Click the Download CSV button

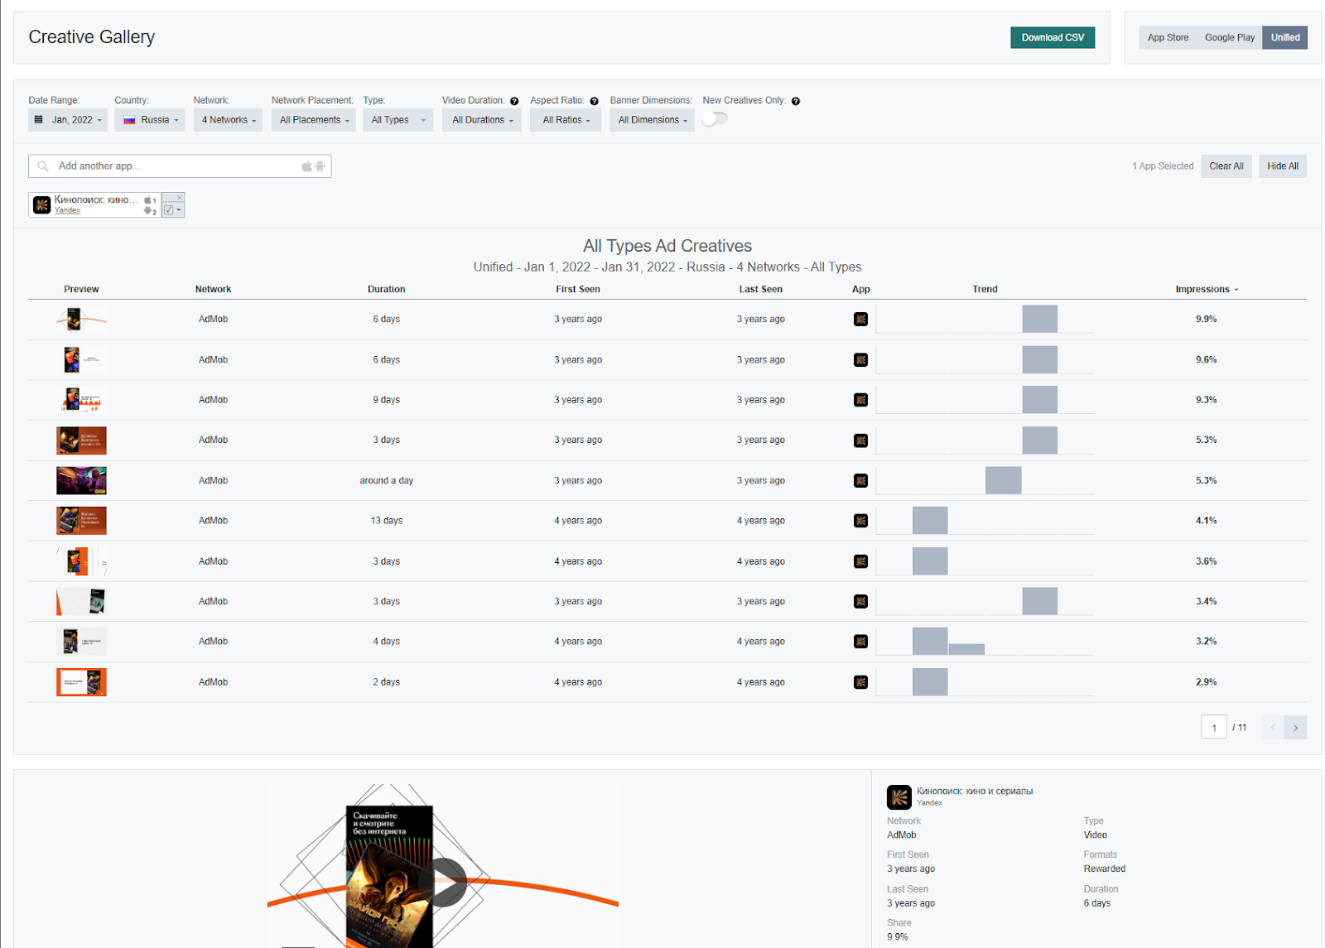1053,37
